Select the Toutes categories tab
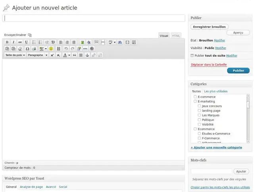Viewport: 254px width, 192px height. click(196, 91)
